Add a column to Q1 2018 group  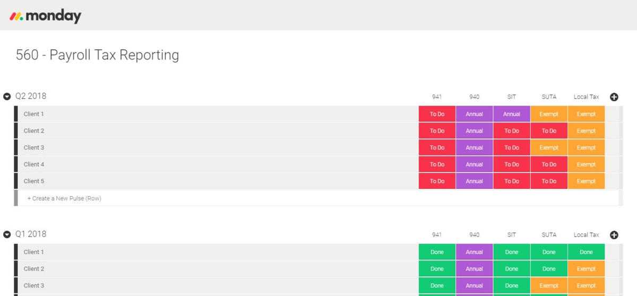coord(614,235)
